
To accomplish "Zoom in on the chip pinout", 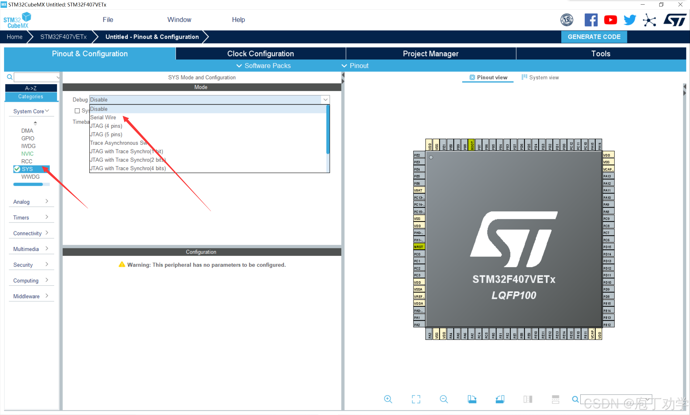I will pyautogui.click(x=388, y=399).
